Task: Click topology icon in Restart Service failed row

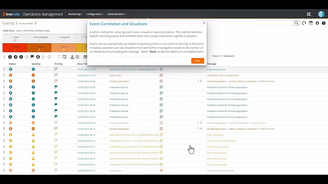Action: 161,147
